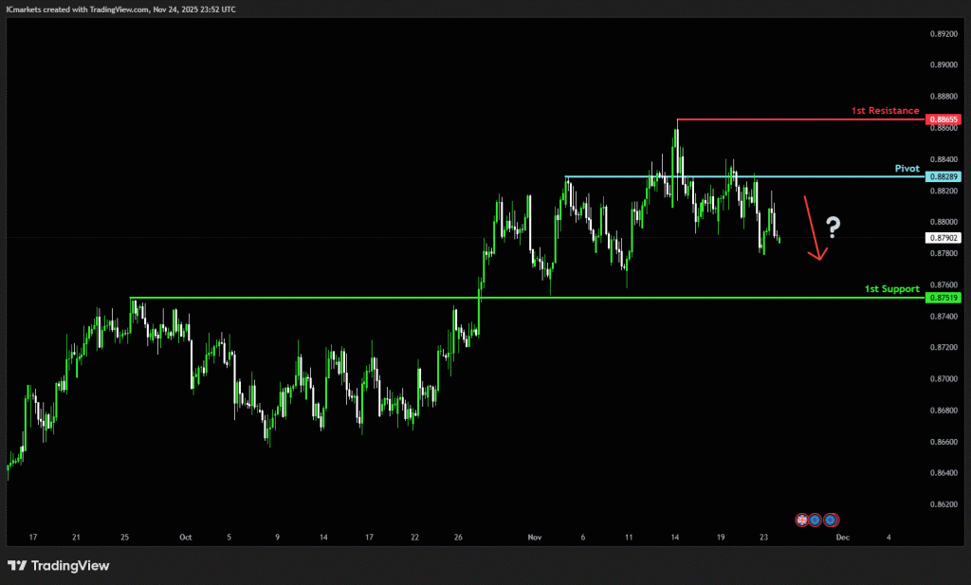The width and height of the screenshot is (971, 585).
Task: Click the "Pivot" text label
Action: [907, 168]
